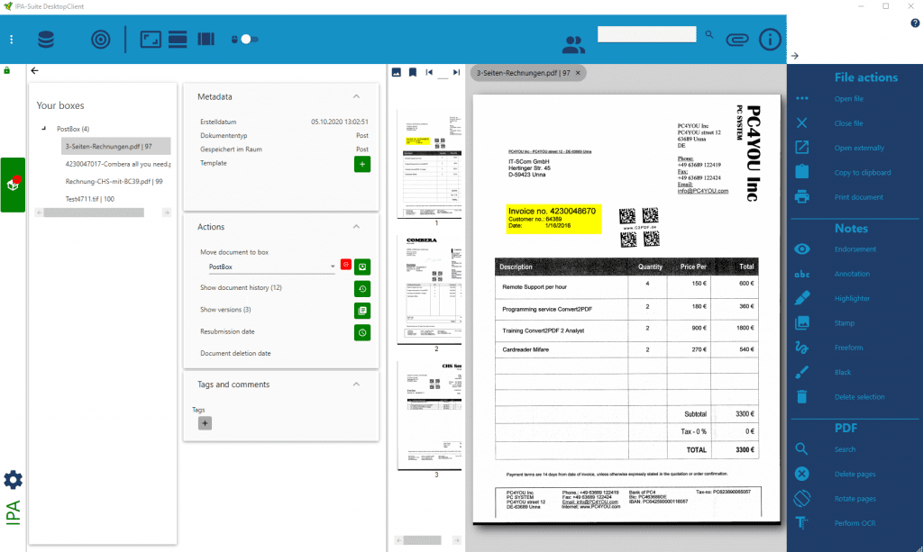Click the database stack icon in toolbar
Image resolution: width=923 pixels, height=552 pixels.
pos(45,40)
